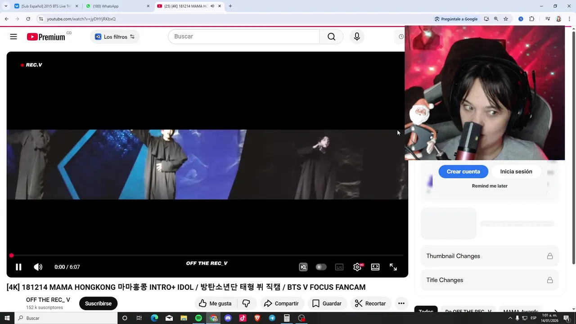This screenshot has width=576, height=324.
Task: Switch to WhatsApp browser tab
Action: [x=115, y=6]
